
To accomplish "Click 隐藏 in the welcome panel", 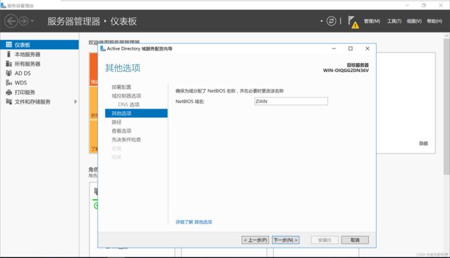I will (423, 143).
